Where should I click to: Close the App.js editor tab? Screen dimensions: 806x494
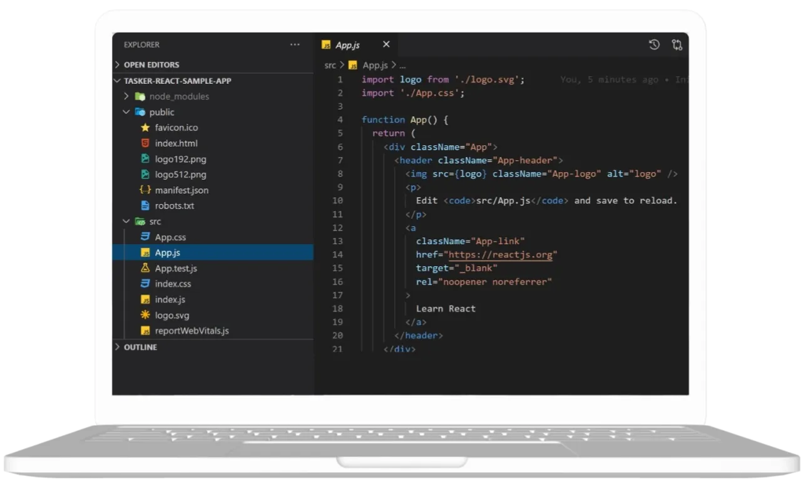[x=386, y=44]
